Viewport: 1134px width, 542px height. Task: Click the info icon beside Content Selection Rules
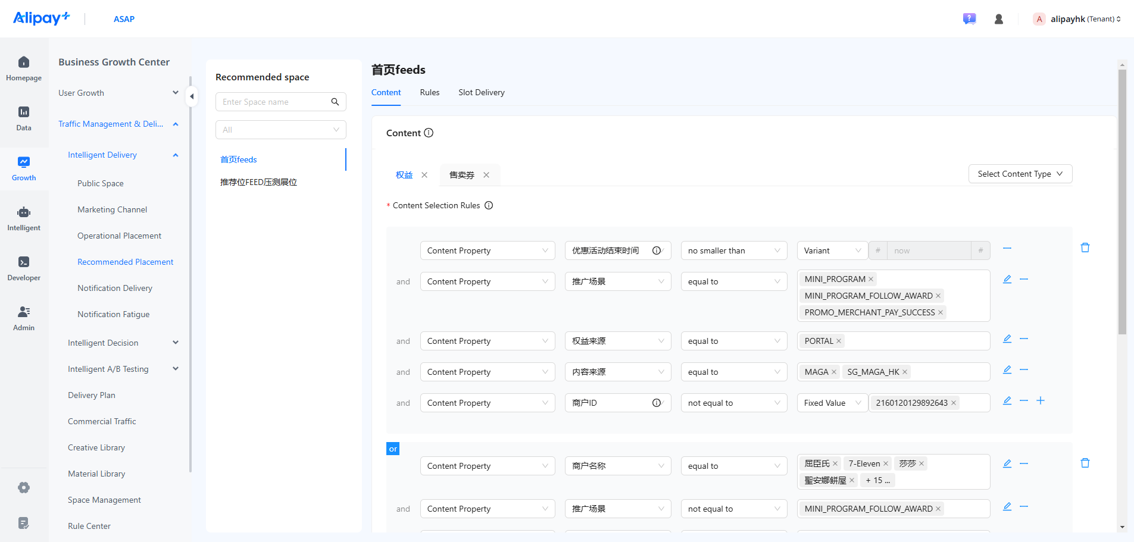coord(489,205)
